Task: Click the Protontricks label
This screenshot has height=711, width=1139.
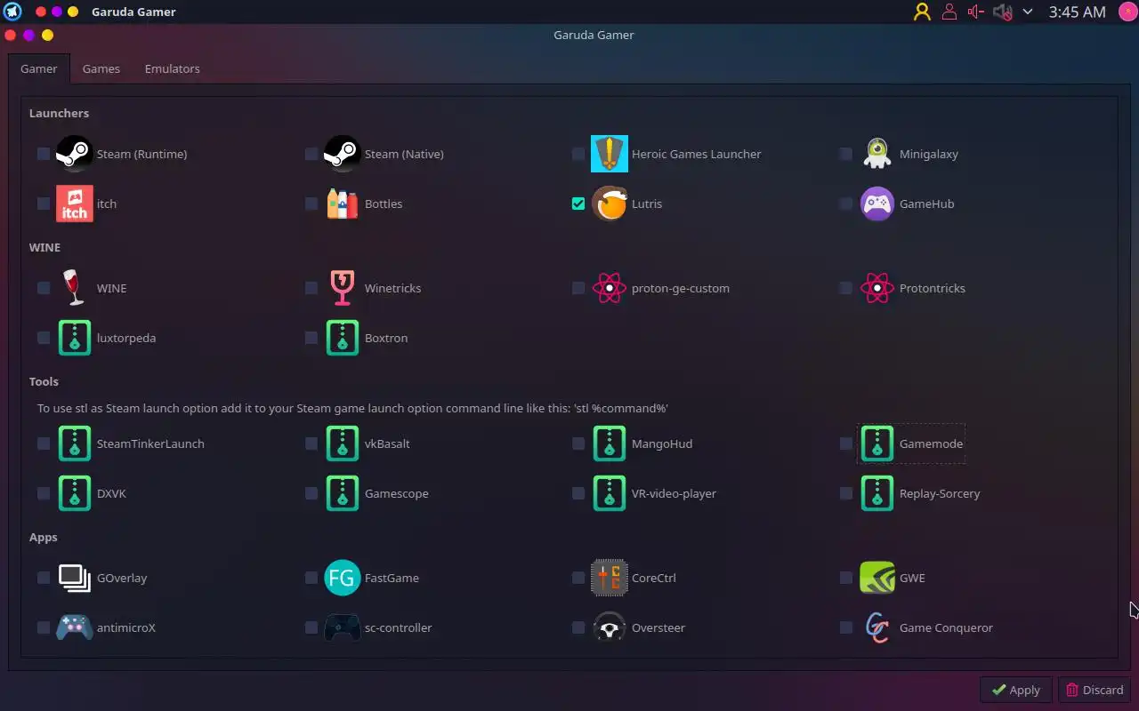Action: click(933, 288)
